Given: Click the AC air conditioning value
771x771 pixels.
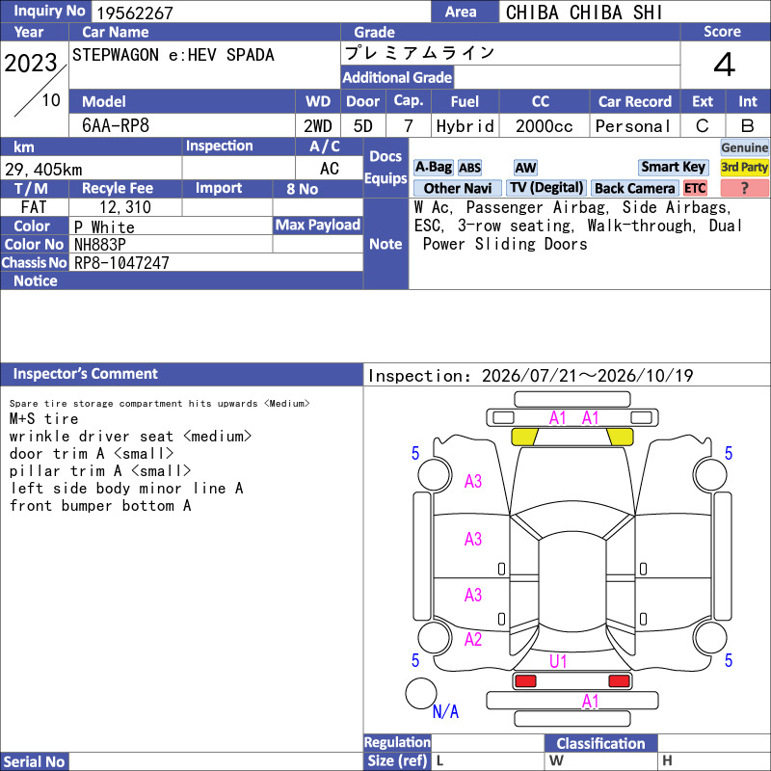Looking at the screenshot, I should point(329,169).
